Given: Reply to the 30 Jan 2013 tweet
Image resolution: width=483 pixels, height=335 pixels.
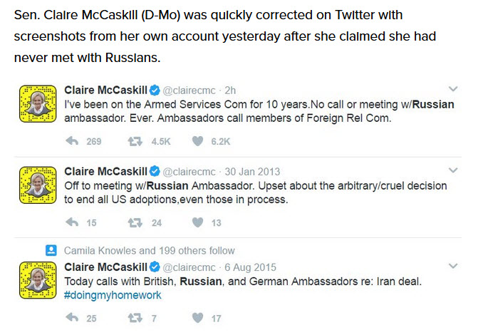Looking at the screenshot, I should pos(72,222).
